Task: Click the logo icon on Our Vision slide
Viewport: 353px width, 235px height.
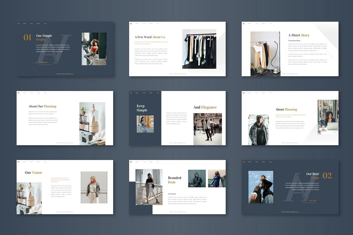Action: point(18,162)
